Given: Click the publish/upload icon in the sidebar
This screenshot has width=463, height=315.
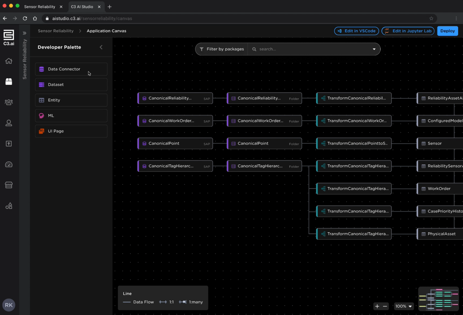Looking at the screenshot, I should tap(9, 144).
